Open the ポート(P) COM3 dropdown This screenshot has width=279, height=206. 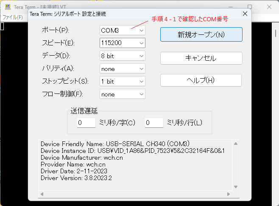pyautogui.click(x=123, y=30)
